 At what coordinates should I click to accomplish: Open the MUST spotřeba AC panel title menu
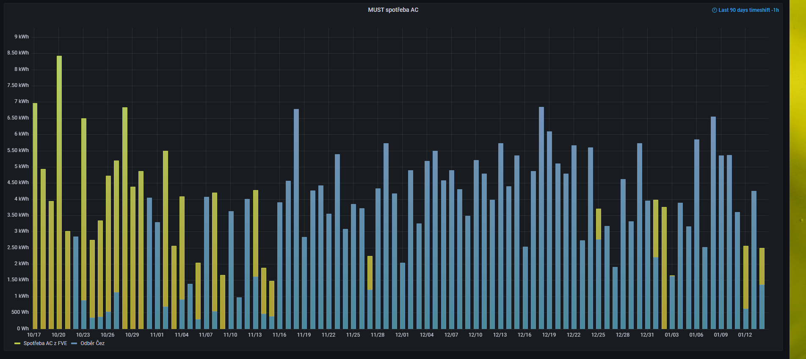393,10
